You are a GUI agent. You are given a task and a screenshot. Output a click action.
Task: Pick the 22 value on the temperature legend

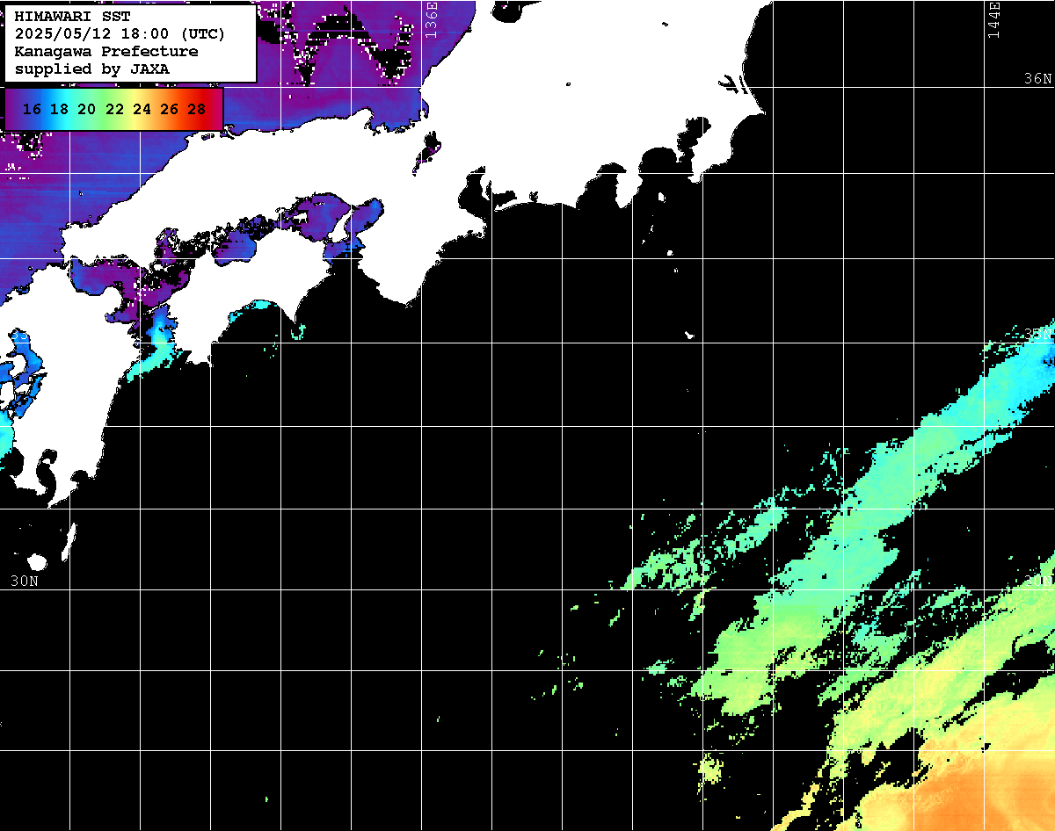click(114, 110)
